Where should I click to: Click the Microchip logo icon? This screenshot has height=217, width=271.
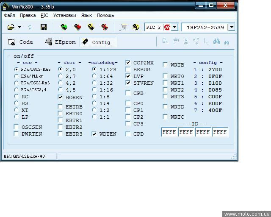[167, 27]
